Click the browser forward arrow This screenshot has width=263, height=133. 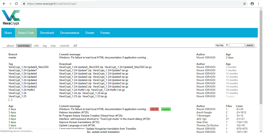point(10,4)
